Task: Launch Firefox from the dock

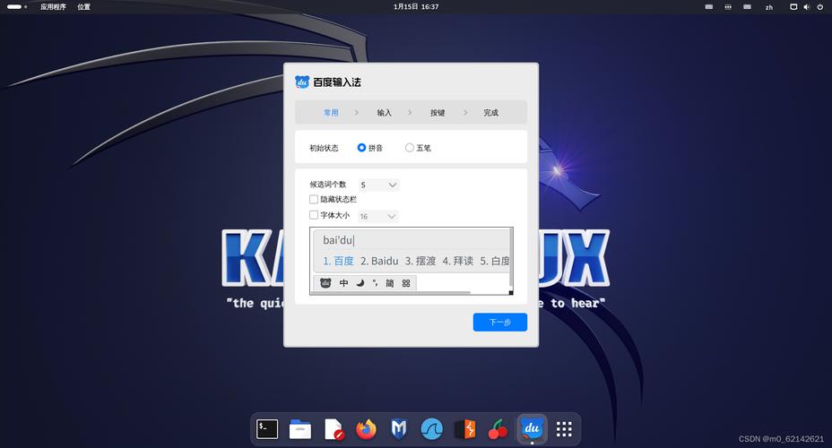Action: (x=366, y=429)
